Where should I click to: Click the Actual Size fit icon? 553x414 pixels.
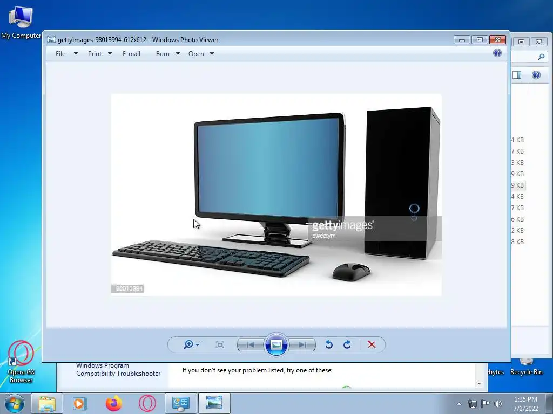click(220, 344)
